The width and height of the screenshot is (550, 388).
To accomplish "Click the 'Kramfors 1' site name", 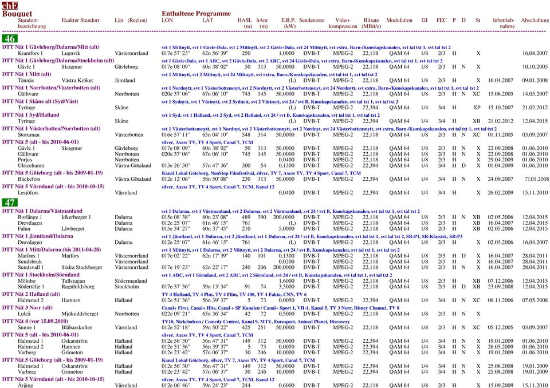I will (30, 53).
